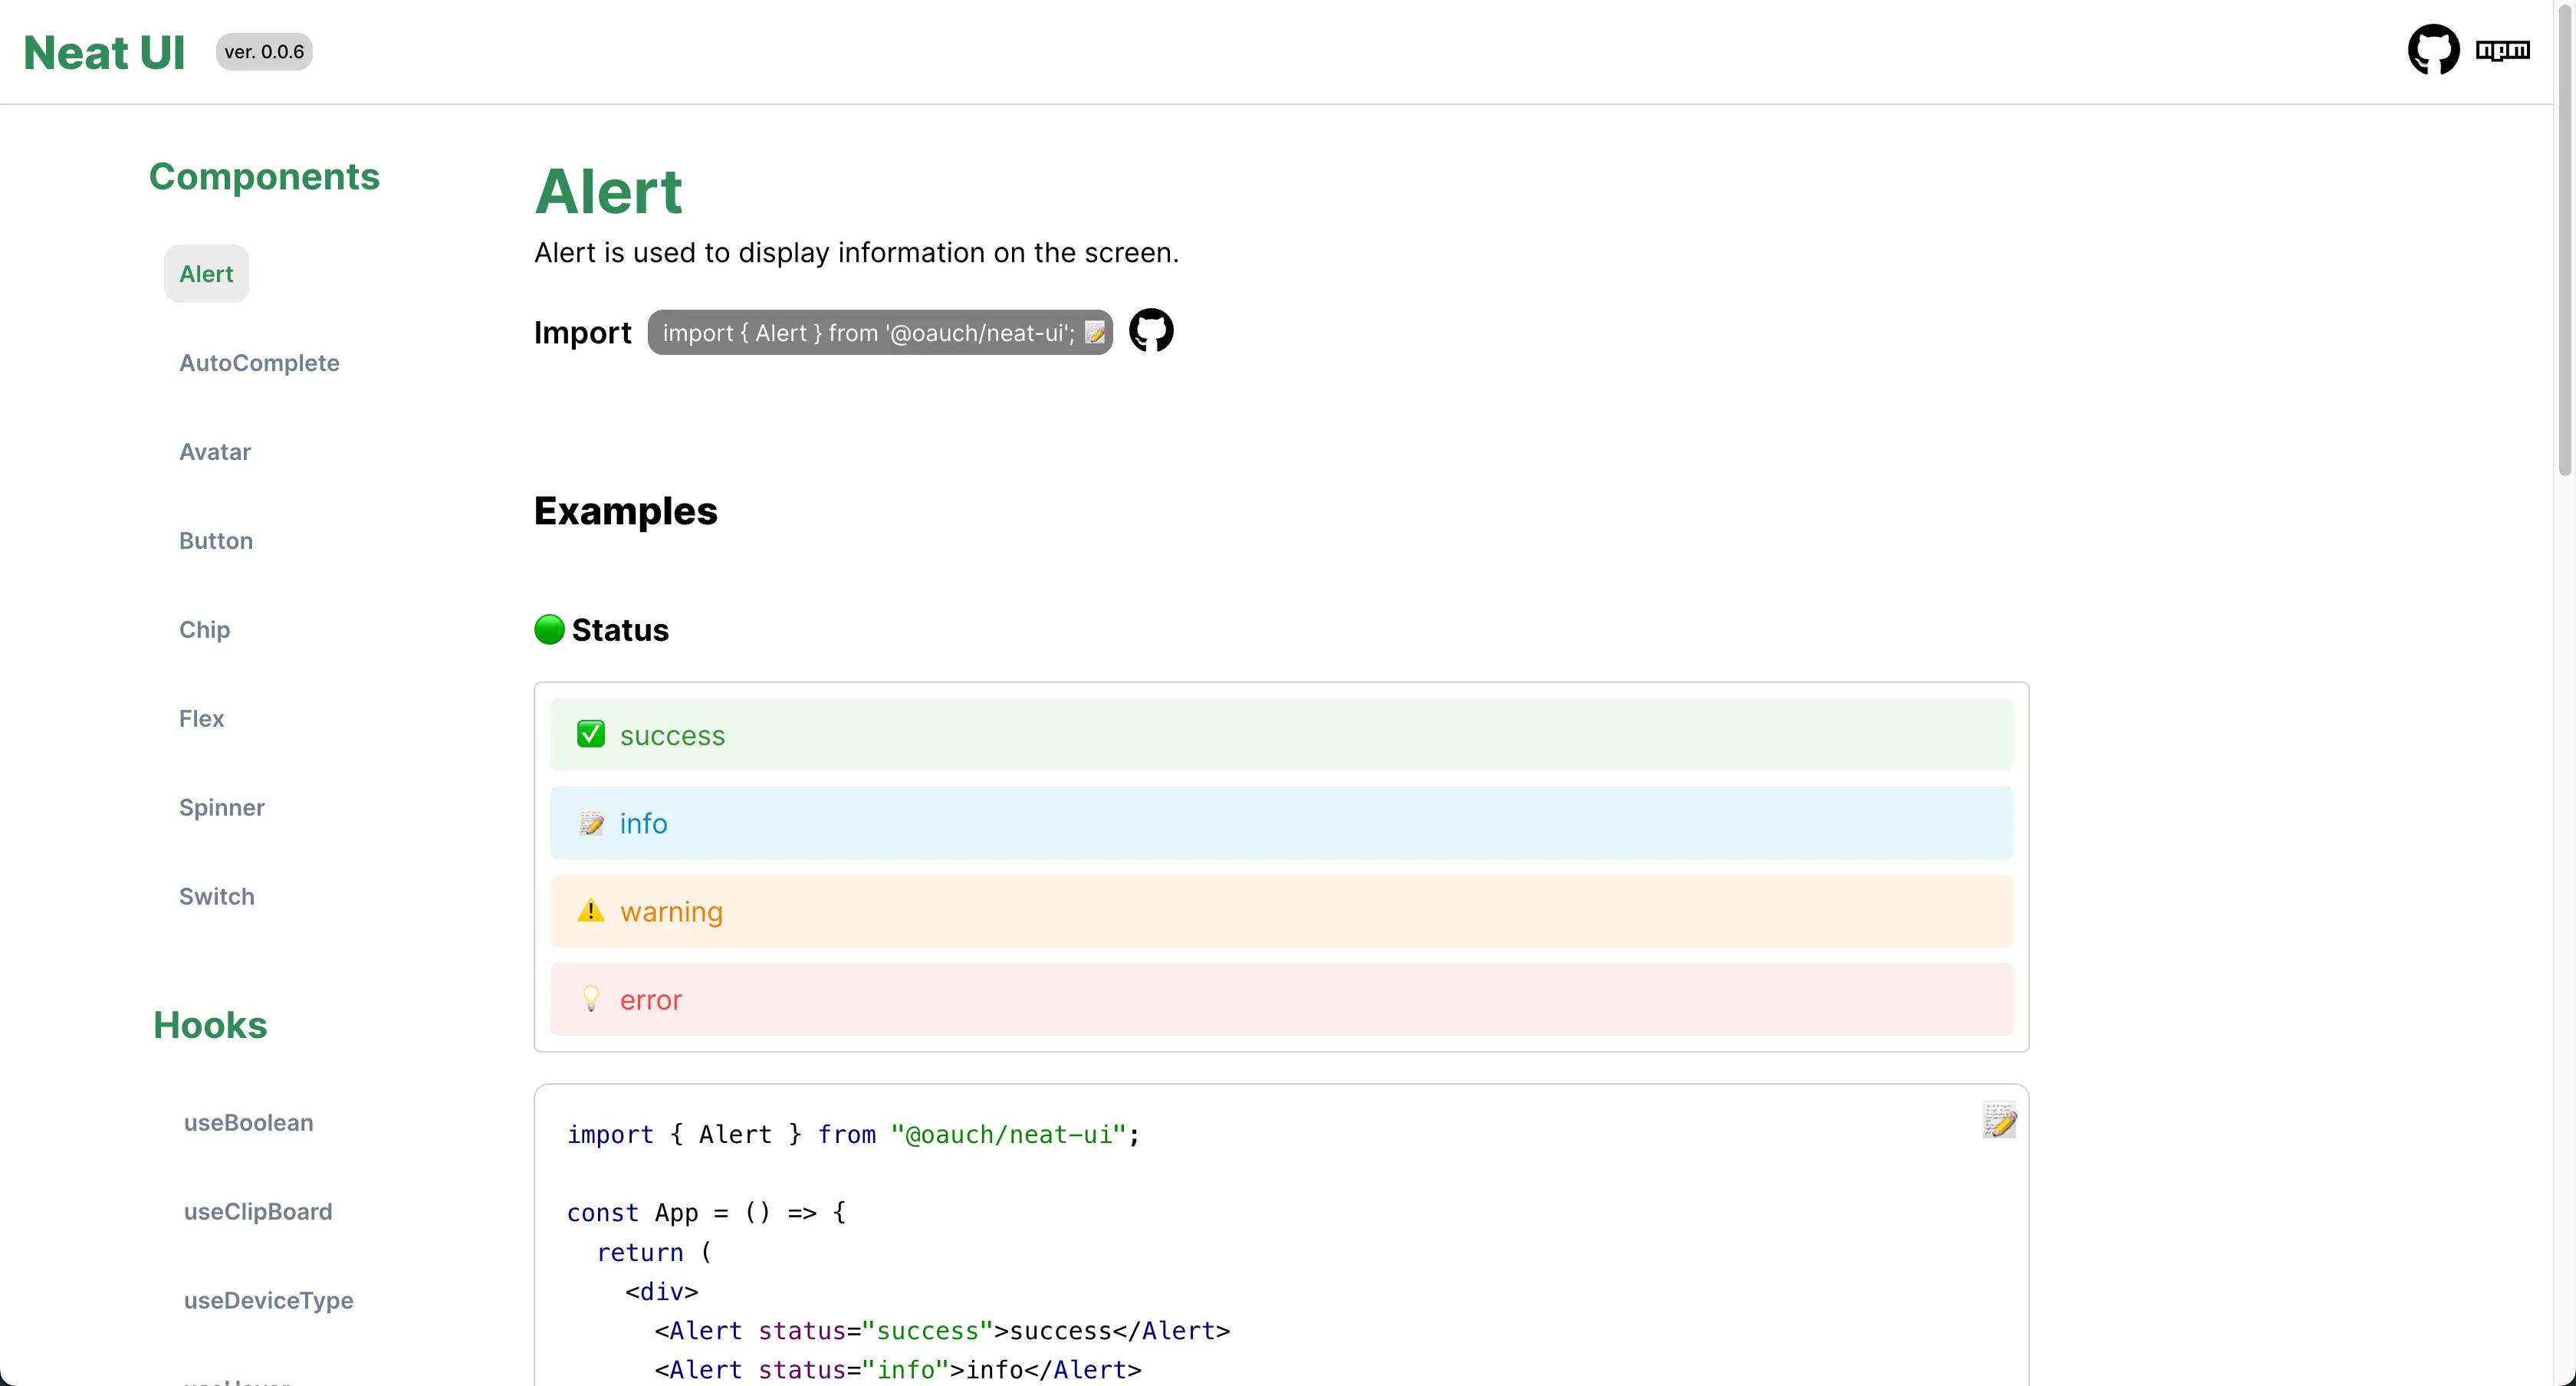Image resolution: width=2576 pixels, height=1386 pixels.
Task: Expand the Hooks section in sidebar
Action: point(209,1024)
